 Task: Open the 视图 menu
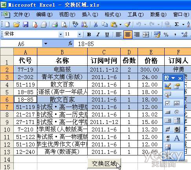[x=67, y=15]
